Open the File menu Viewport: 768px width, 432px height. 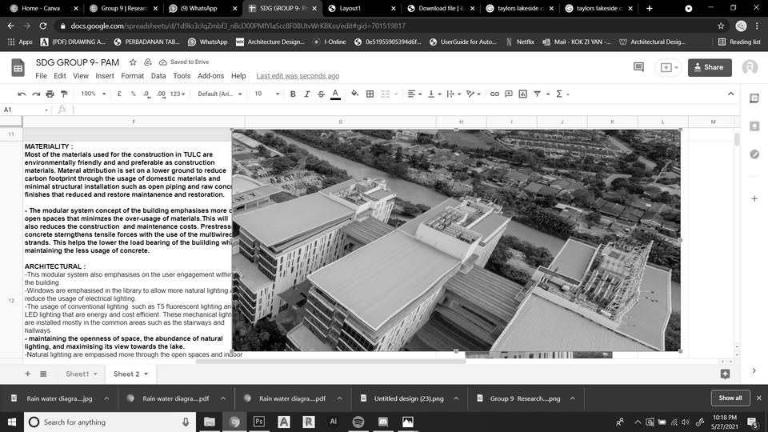tap(41, 76)
